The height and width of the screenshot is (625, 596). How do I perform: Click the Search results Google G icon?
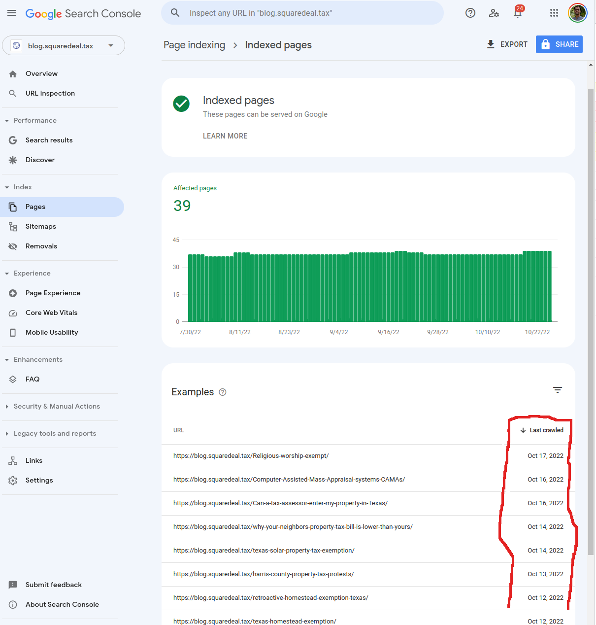13,140
